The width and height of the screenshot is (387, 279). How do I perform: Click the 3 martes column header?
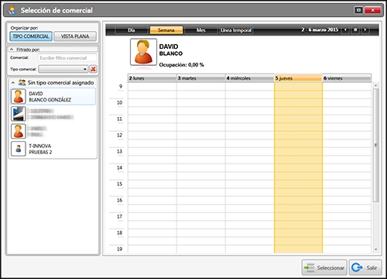click(x=200, y=78)
